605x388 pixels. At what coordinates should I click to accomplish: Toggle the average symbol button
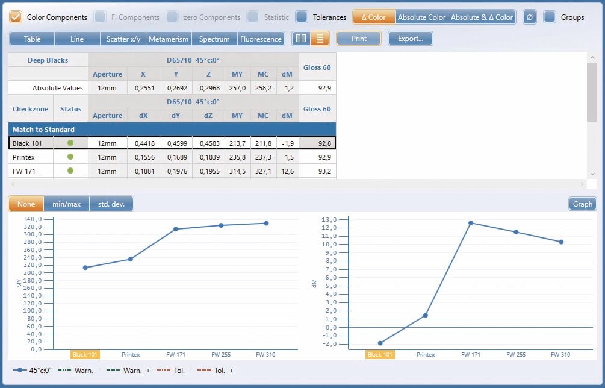[x=529, y=17]
